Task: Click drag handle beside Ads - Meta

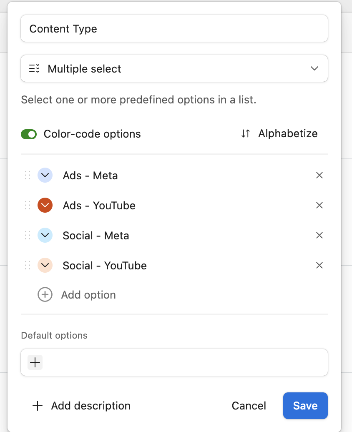Action: pyautogui.click(x=28, y=176)
